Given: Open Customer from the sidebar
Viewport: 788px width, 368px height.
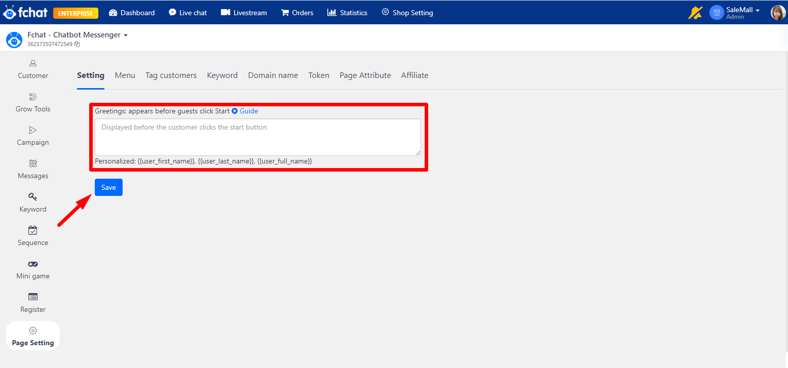Looking at the screenshot, I should click(33, 69).
